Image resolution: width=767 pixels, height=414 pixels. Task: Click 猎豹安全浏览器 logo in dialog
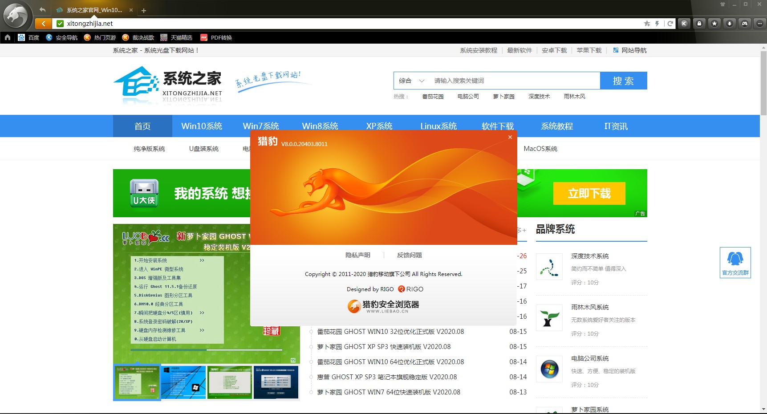[384, 306]
